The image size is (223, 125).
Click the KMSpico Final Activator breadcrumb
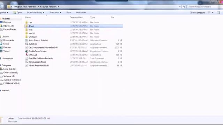point(25,7)
